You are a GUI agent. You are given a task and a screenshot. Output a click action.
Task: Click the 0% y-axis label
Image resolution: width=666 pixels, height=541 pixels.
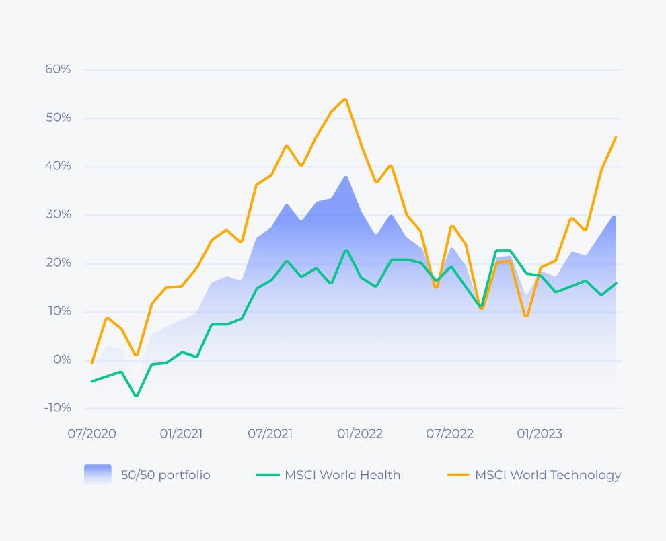point(62,360)
